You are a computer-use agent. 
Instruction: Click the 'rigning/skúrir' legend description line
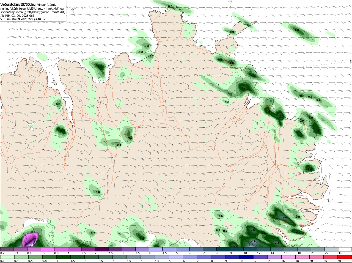32,9
